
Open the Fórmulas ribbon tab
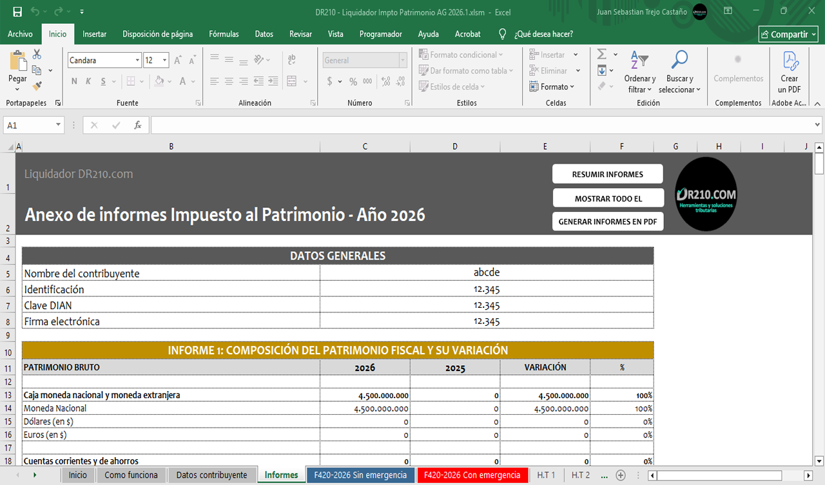(x=224, y=34)
